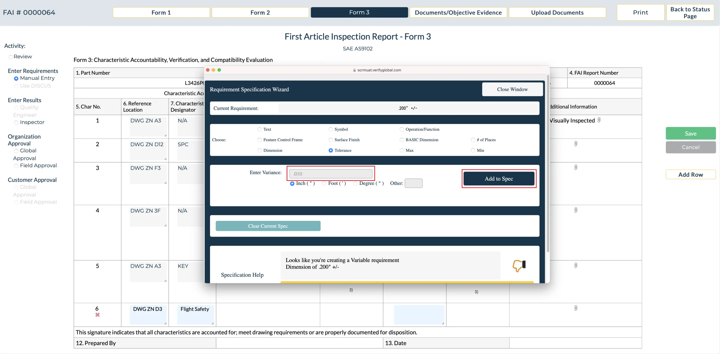Open the Form 1 tab
Screen dimensions: 720x354
click(x=161, y=12)
